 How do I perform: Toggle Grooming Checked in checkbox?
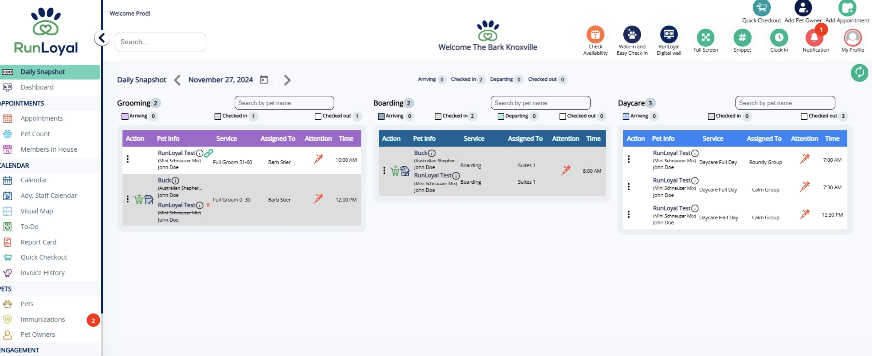point(218,116)
